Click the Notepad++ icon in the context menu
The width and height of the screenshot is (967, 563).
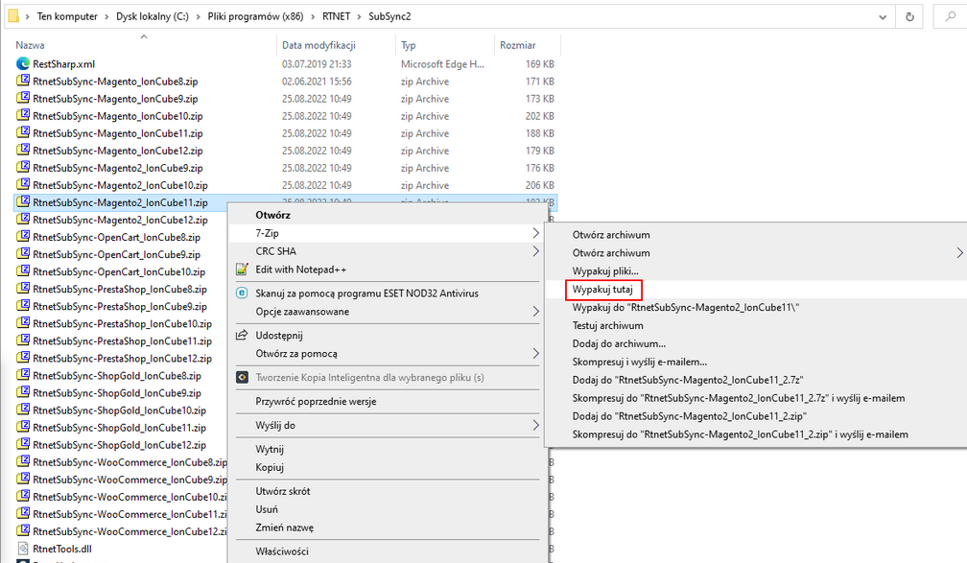pyautogui.click(x=243, y=270)
